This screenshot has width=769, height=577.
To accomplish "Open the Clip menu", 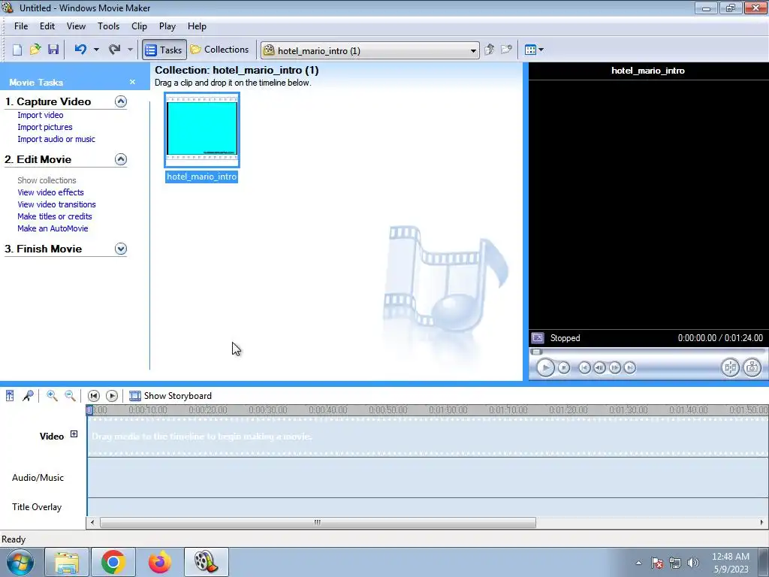I will 139,26.
